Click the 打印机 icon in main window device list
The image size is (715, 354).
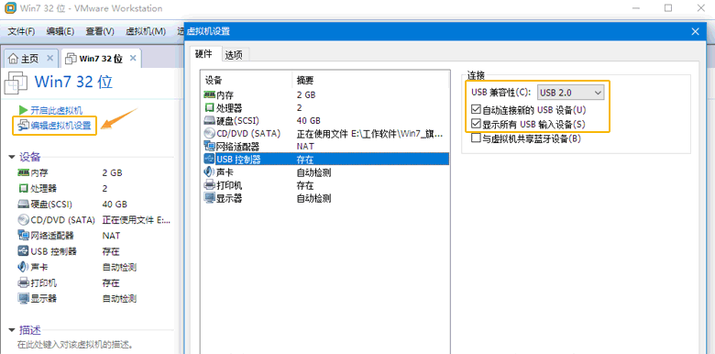pos(23,282)
